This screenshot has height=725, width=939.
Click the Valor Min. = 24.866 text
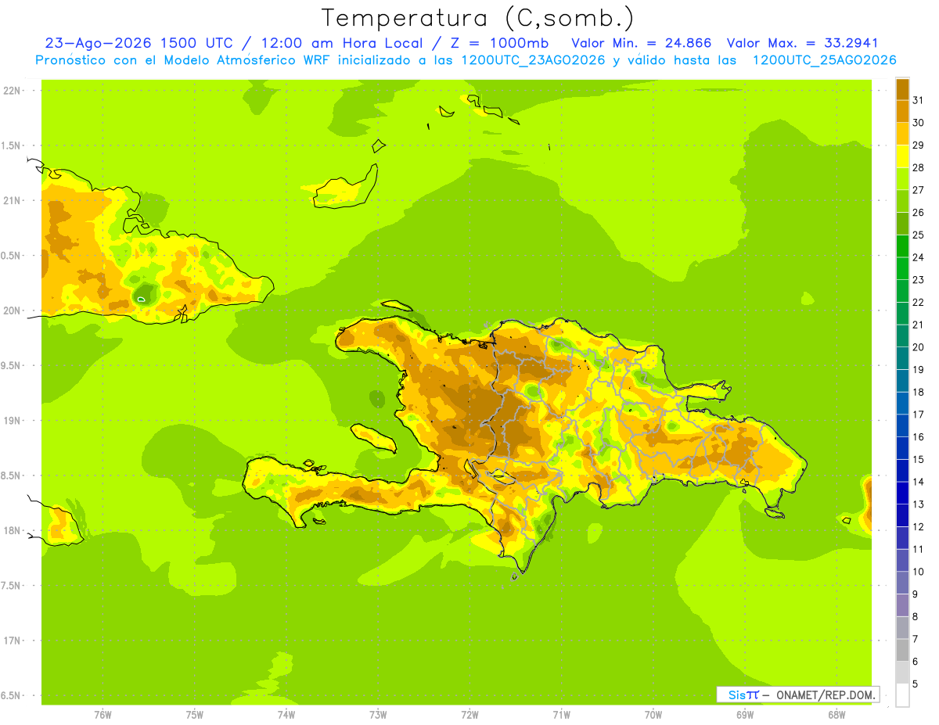pos(642,43)
